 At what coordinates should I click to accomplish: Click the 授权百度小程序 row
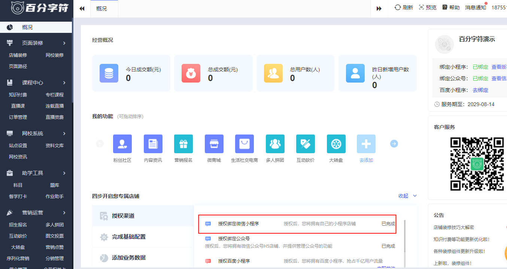tap(300, 261)
